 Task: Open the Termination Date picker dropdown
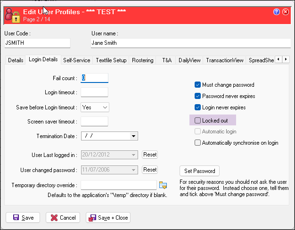pyautogui.click(x=134, y=136)
